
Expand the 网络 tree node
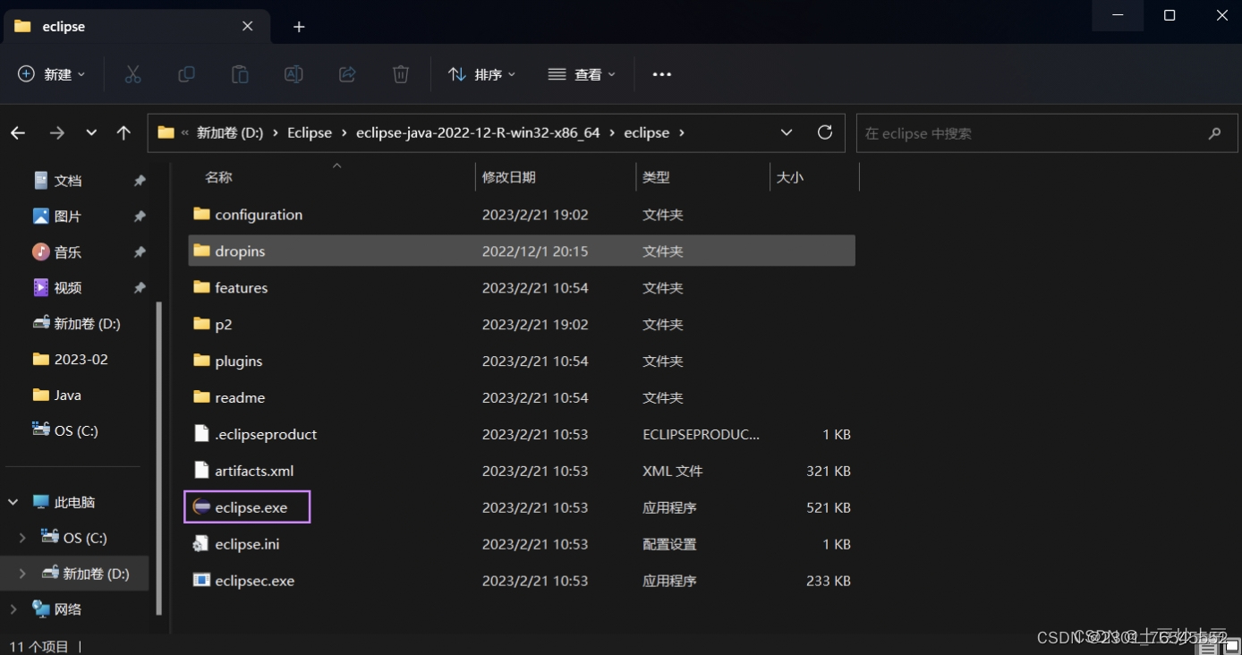[13, 609]
